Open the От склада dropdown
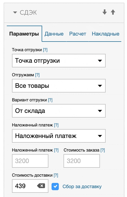This screenshot has width=127, height=197. 59,111
